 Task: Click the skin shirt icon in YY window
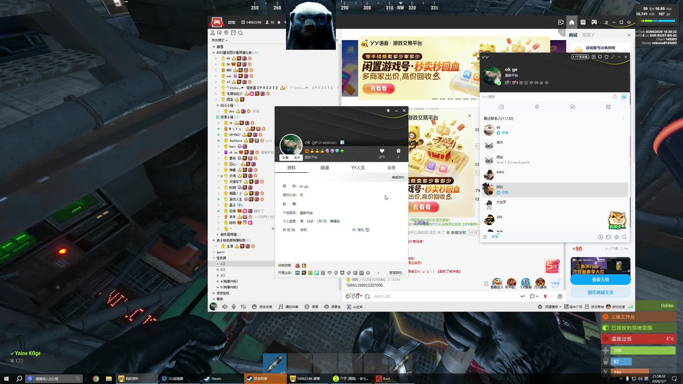pyautogui.click(x=607, y=57)
